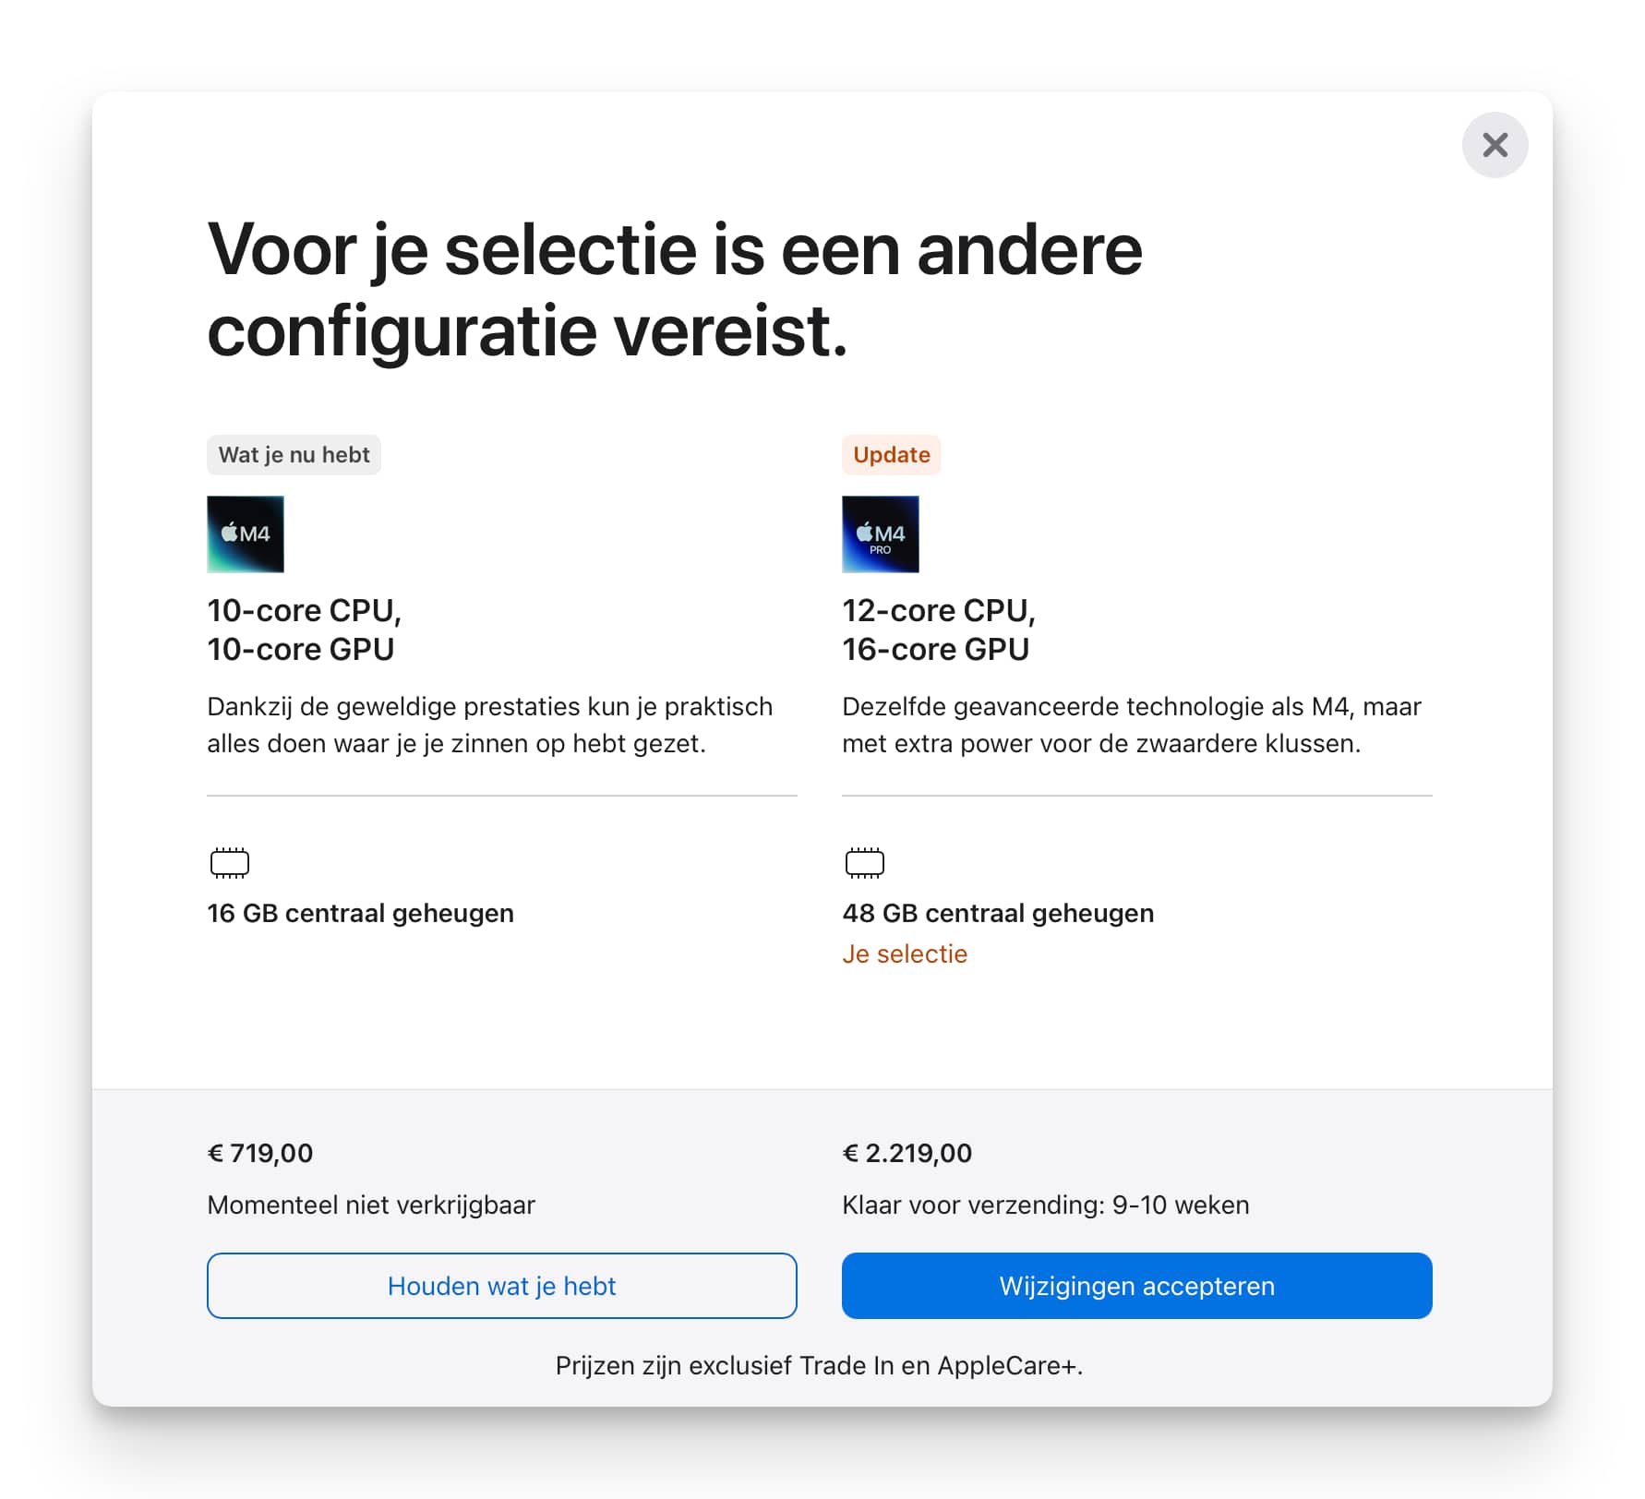The width and height of the screenshot is (1645, 1499).
Task: Click the "48 GB centraal geheugen" text
Action: point(998,913)
